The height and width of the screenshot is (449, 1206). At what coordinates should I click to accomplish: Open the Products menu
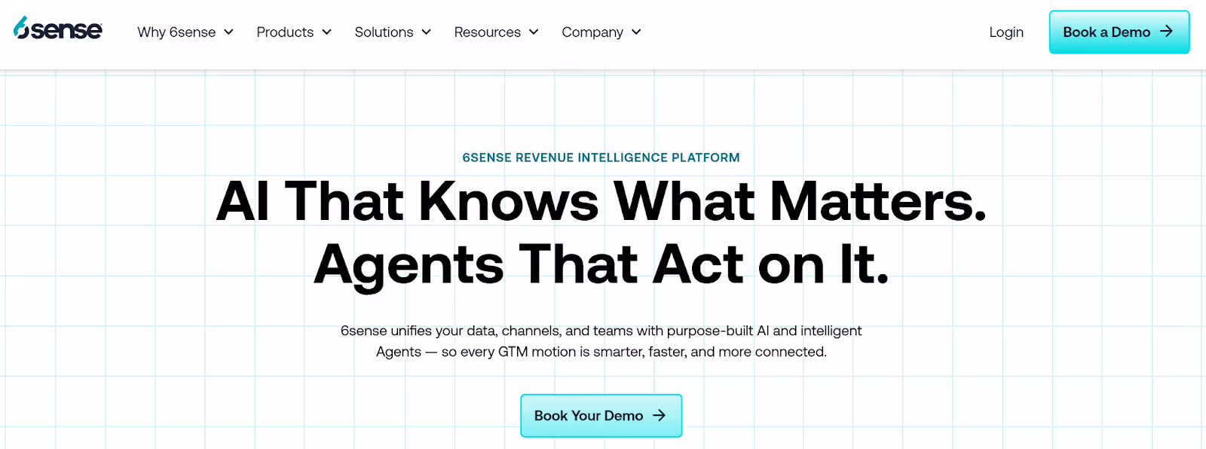click(294, 32)
